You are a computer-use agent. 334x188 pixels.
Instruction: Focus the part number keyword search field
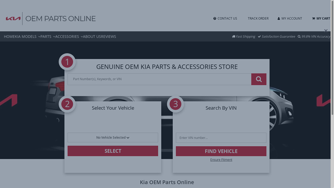pyautogui.click(x=159, y=79)
